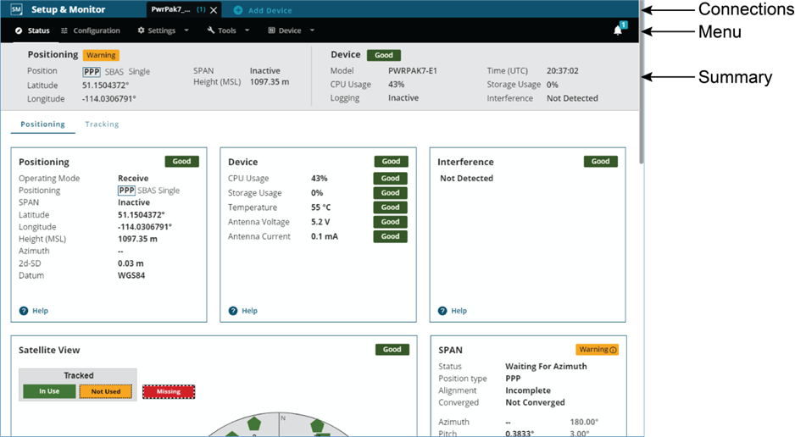
Task: Click the Configuration sliders icon
Action: (64, 30)
